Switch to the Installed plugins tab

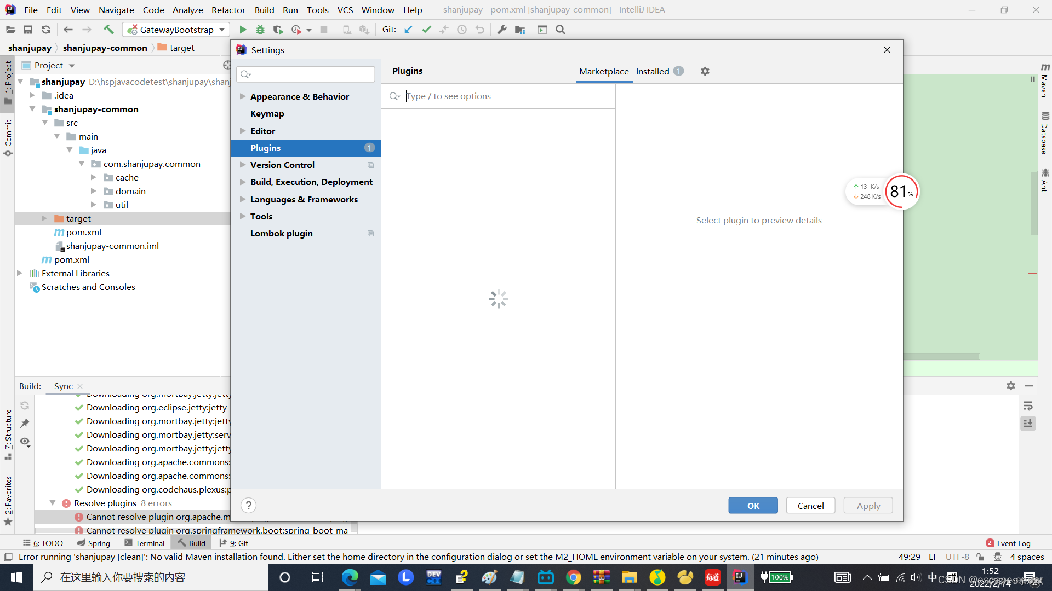tap(651, 71)
